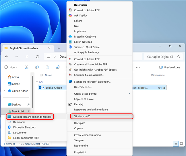Uncheck the Digital Citizen file checkbox

tap(40, 88)
